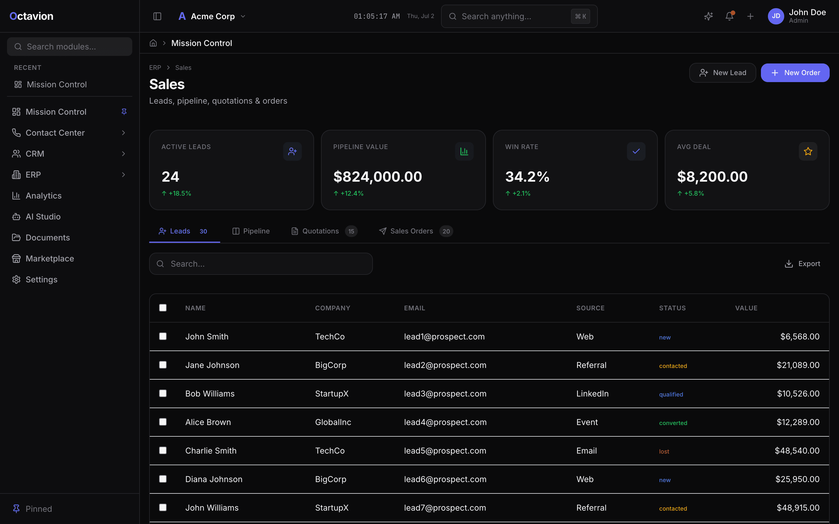Open Documents from the sidebar
839x524 pixels.
pyautogui.click(x=69, y=237)
